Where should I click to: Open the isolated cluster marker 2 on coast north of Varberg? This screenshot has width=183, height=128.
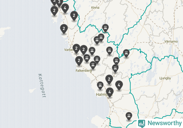[64, 29]
